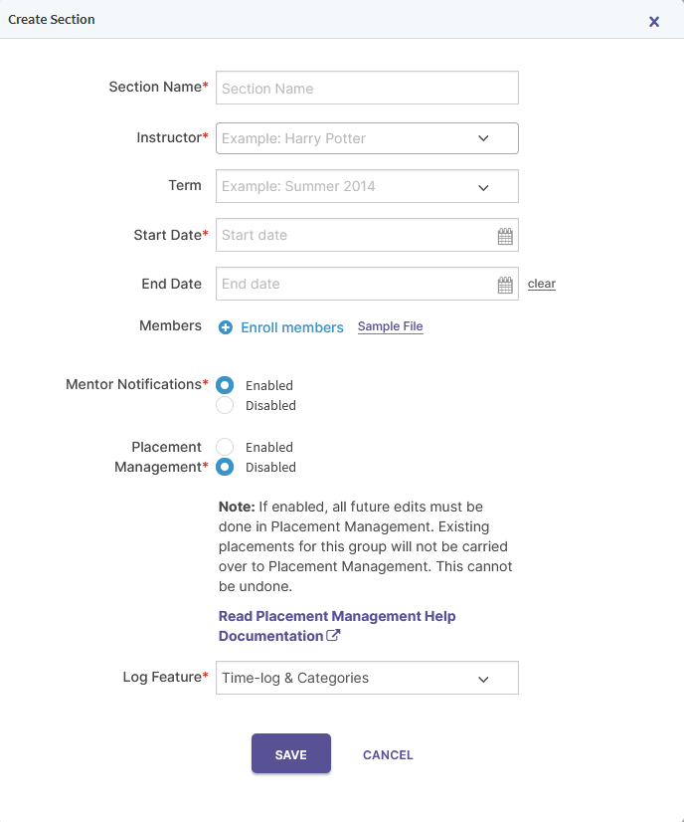Set Placement Management to Enabled
The height and width of the screenshot is (822, 684).
click(x=225, y=447)
